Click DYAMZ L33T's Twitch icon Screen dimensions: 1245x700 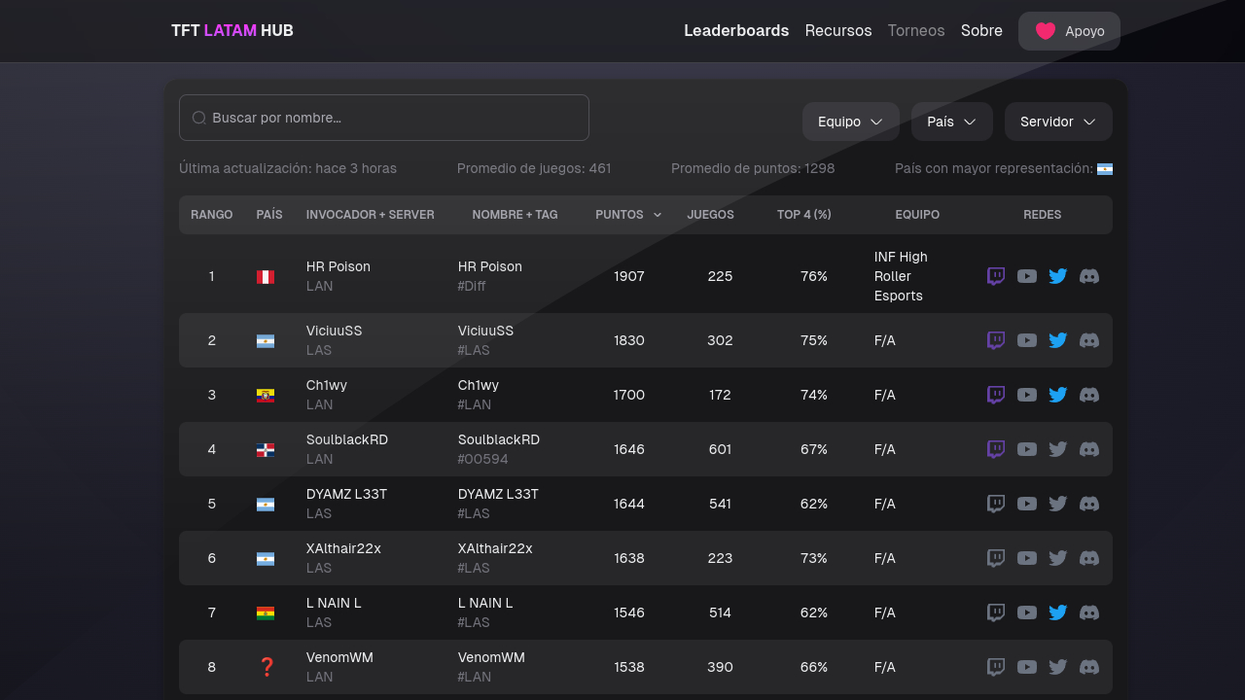(x=996, y=504)
